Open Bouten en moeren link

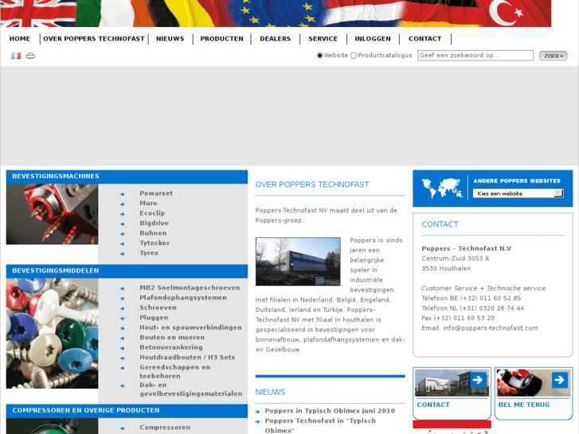pyautogui.click(x=172, y=338)
